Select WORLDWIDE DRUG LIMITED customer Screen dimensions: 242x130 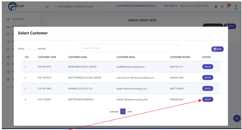point(208,67)
